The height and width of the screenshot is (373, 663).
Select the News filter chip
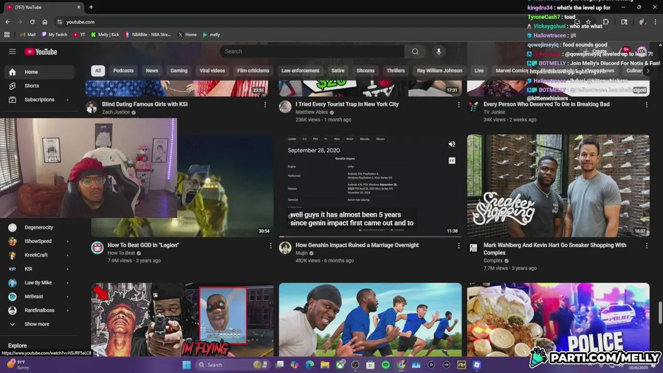[x=152, y=70]
